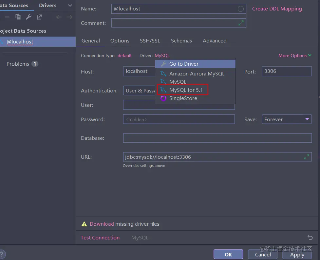
Task: Switch to the General tab
Action: (91, 41)
